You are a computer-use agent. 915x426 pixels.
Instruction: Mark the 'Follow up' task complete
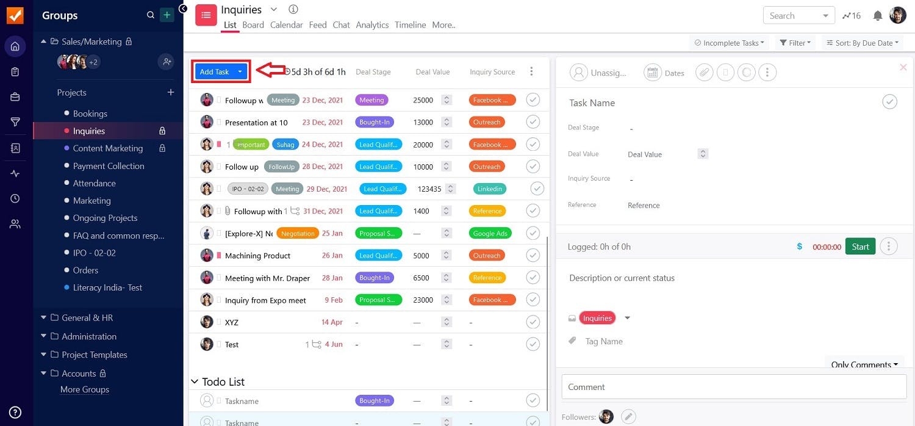pyautogui.click(x=533, y=165)
